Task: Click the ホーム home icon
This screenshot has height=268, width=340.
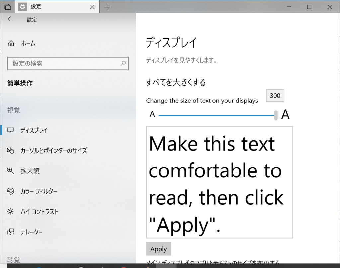Action: (x=11, y=43)
